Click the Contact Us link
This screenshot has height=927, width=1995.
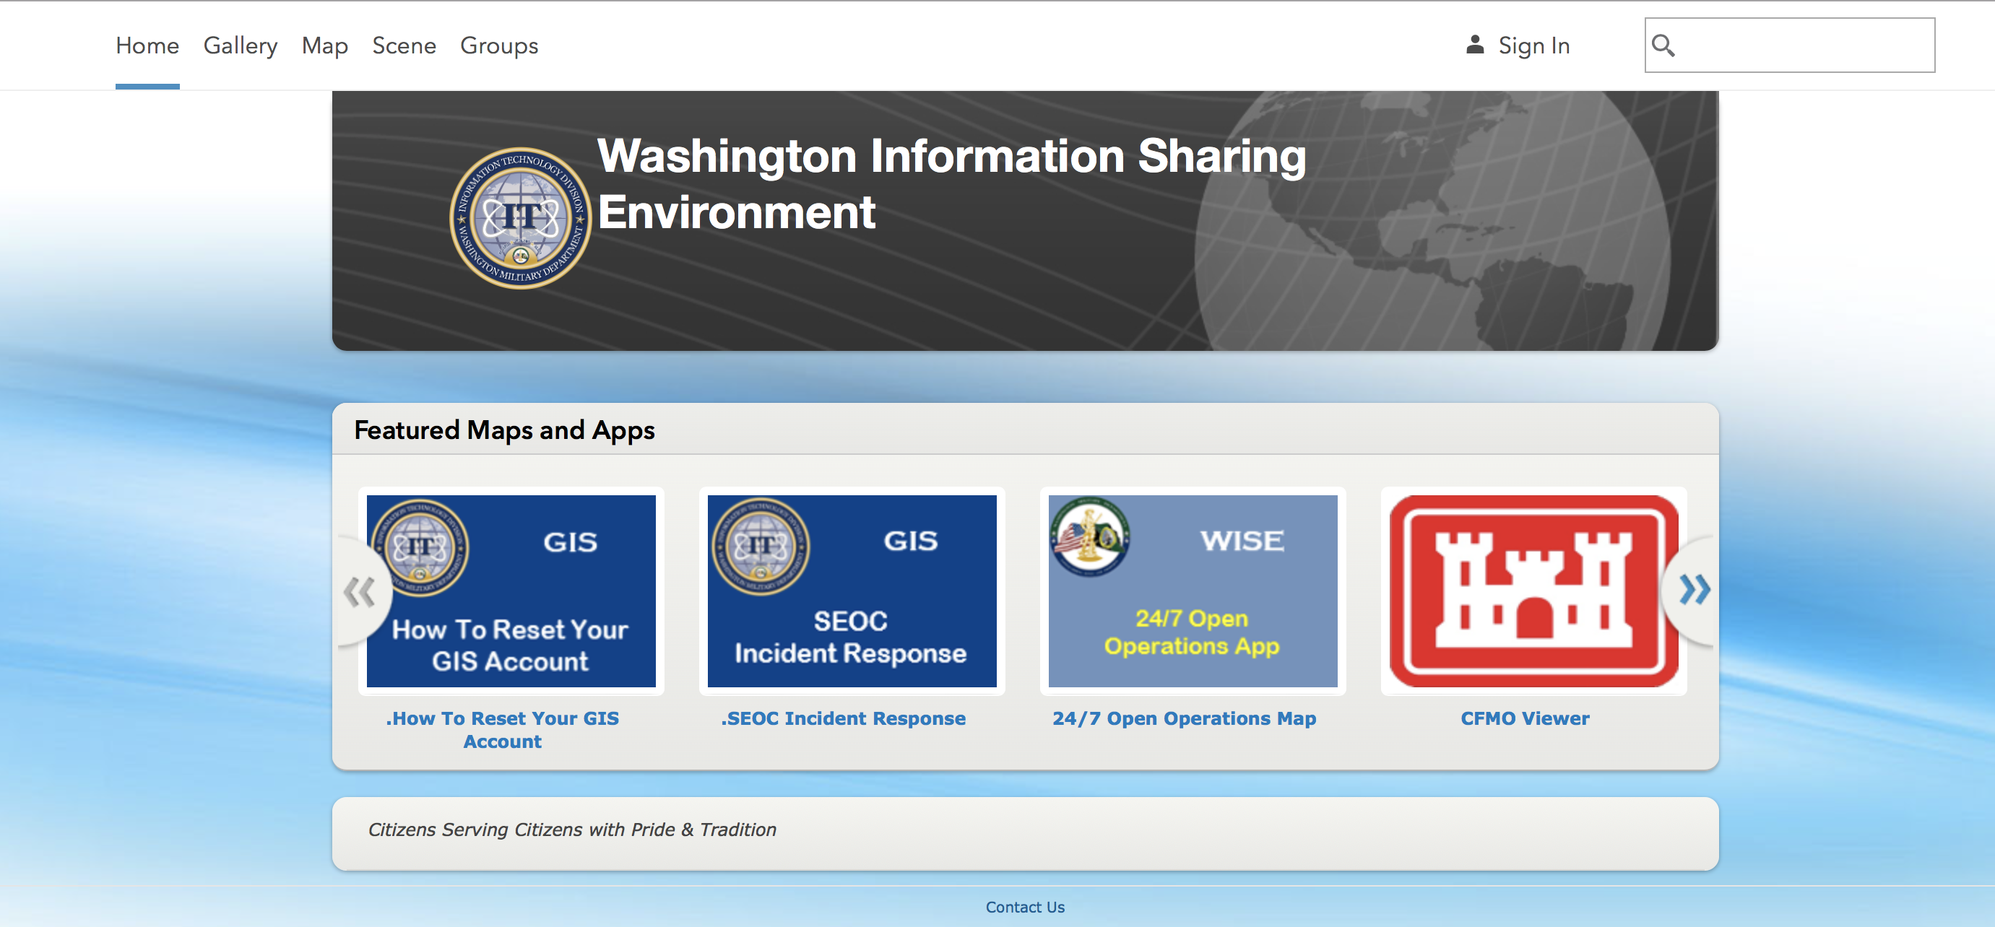pos(1024,907)
